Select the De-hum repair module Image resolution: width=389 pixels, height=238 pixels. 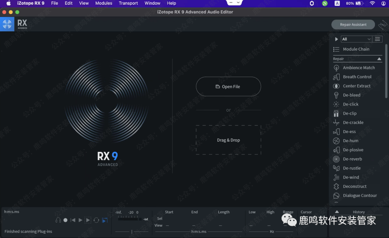350,141
